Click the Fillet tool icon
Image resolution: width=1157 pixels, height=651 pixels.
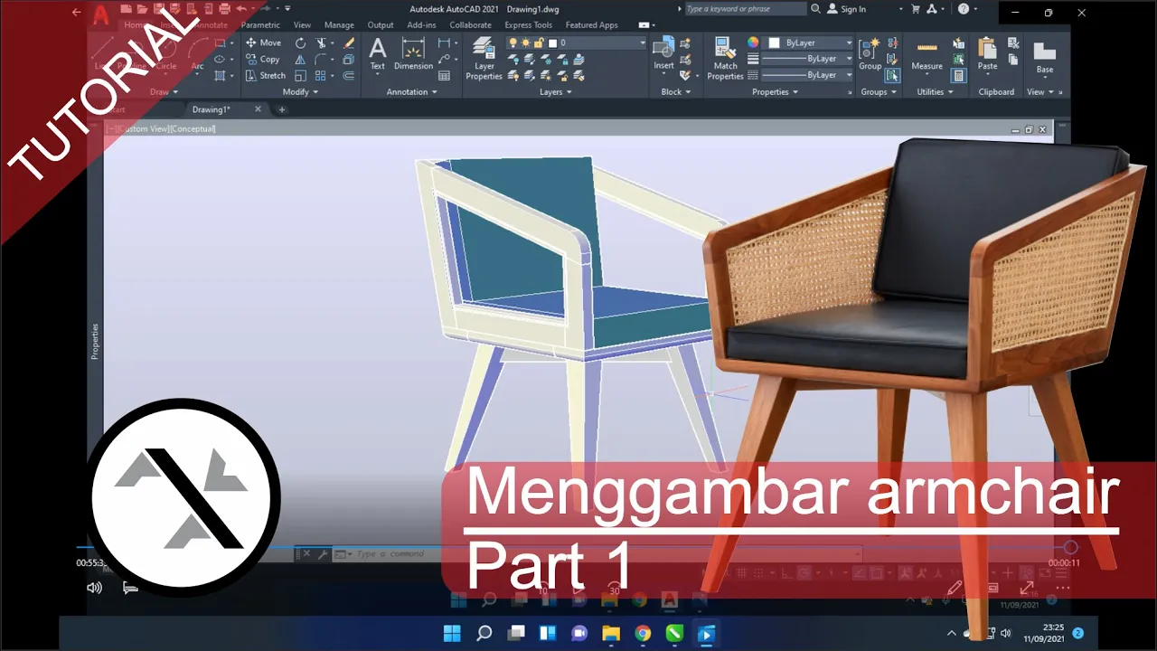(x=321, y=59)
